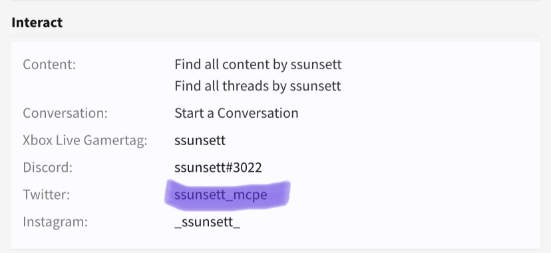
Task: Click 'Start a Conversation' link
Action: (x=236, y=113)
